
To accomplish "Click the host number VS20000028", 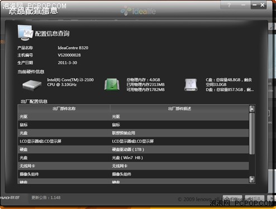I will pyautogui.click(x=69, y=55).
